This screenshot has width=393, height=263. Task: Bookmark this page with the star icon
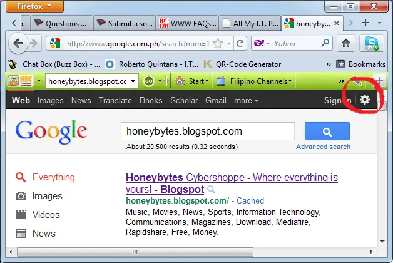coord(218,44)
